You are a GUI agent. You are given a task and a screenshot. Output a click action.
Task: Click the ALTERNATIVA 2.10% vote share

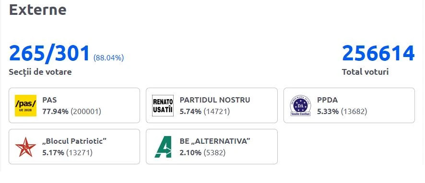click(190, 153)
